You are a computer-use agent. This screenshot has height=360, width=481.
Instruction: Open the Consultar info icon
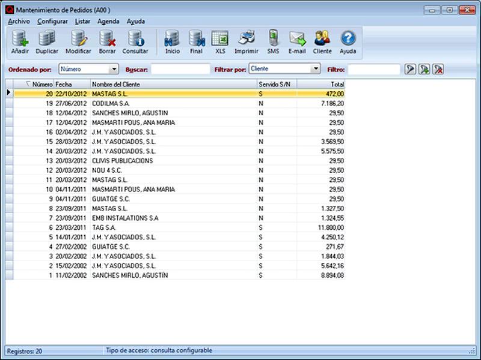click(135, 38)
